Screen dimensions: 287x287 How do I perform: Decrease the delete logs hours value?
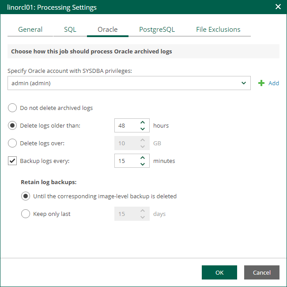click(x=143, y=128)
